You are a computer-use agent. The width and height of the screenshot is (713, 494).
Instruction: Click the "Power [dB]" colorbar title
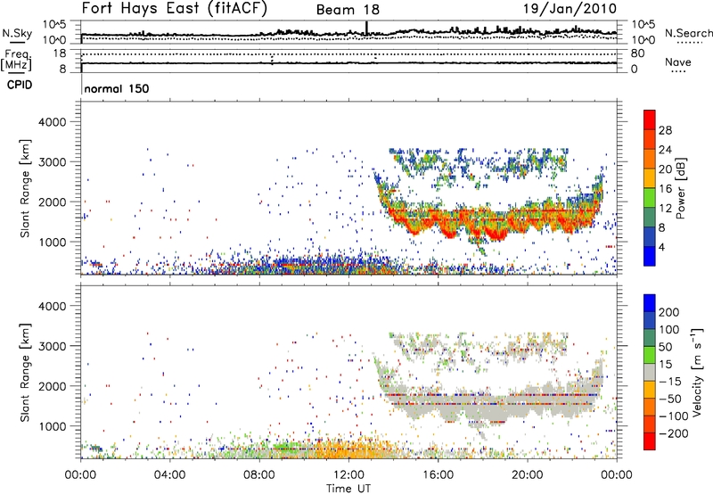tap(681, 188)
